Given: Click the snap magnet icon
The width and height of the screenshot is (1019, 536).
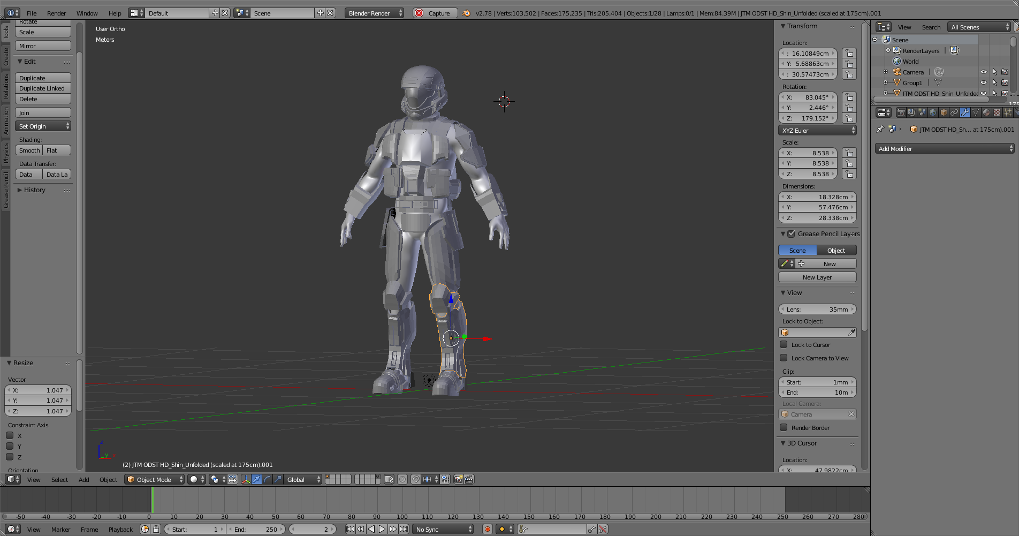Looking at the screenshot, I should click(416, 479).
